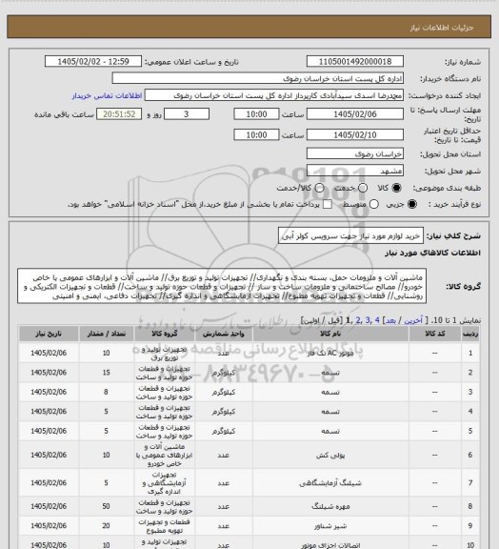This screenshot has height=549, width=499.
Task: Click the تعداد / مقدار column header
Action: pos(106,334)
